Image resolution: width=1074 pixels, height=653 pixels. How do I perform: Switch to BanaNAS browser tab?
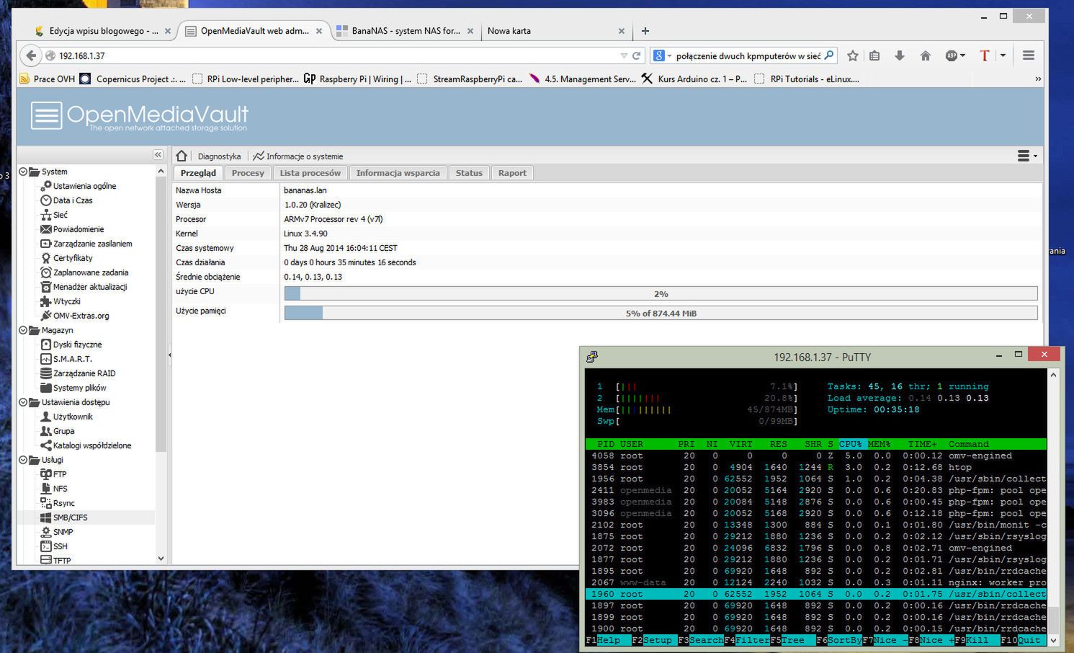[x=405, y=31]
